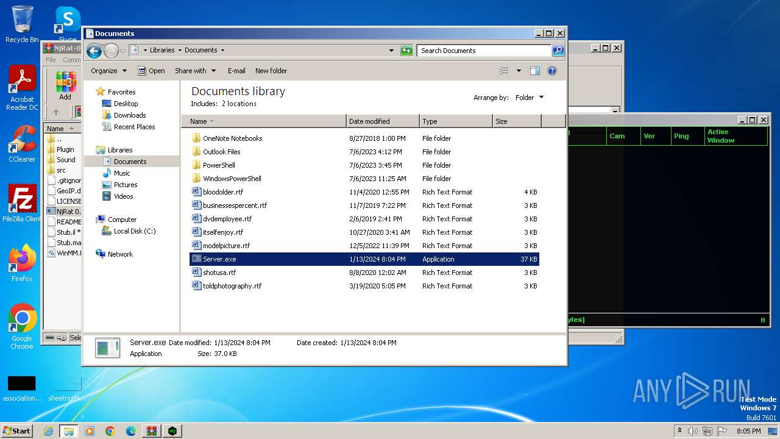Open the view options dropdown arrow

519,71
